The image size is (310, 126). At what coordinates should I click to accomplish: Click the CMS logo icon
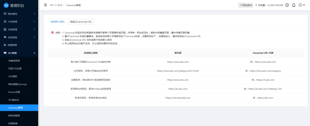tap(6, 5)
